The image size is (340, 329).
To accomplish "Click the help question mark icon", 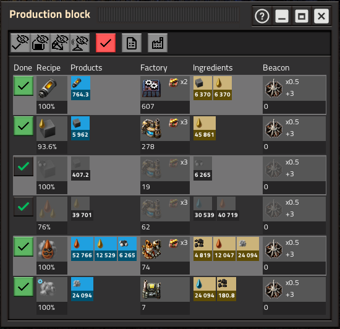I will pos(262,16).
